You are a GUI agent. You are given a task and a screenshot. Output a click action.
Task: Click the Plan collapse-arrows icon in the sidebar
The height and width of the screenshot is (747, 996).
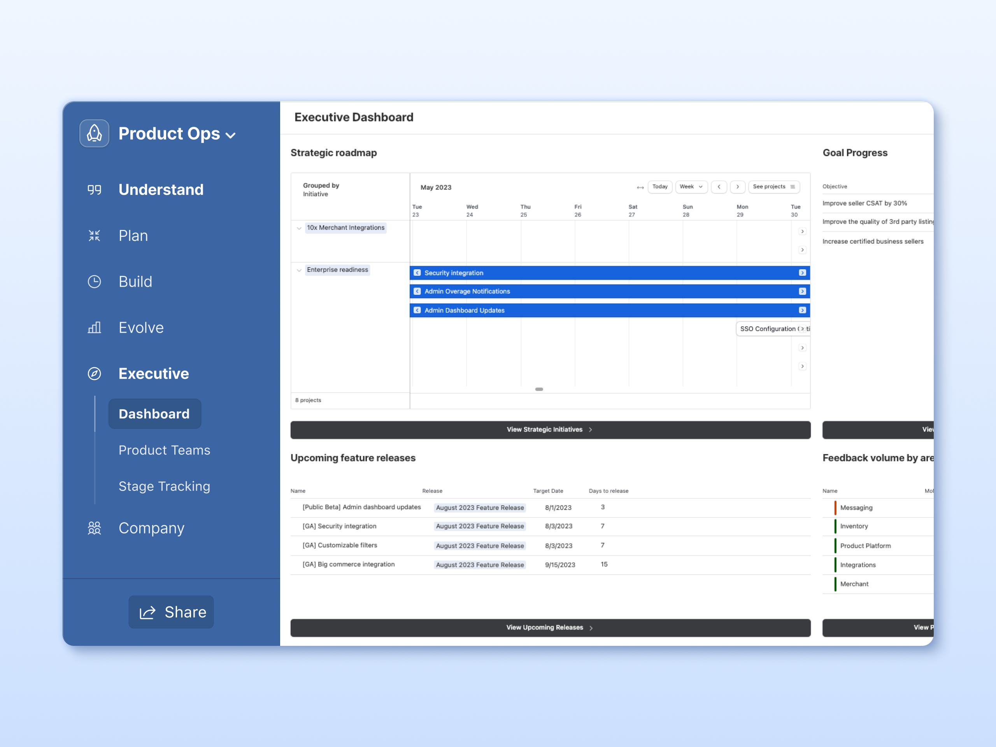[x=94, y=235]
